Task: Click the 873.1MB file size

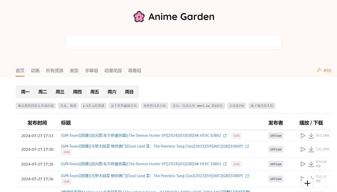Action: pyautogui.click(x=322, y=136)
